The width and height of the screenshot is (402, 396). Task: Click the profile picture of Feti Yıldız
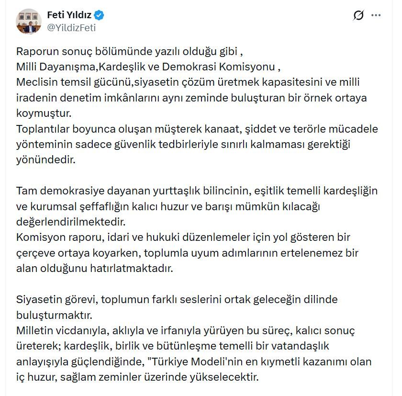[x=29, y=20]
